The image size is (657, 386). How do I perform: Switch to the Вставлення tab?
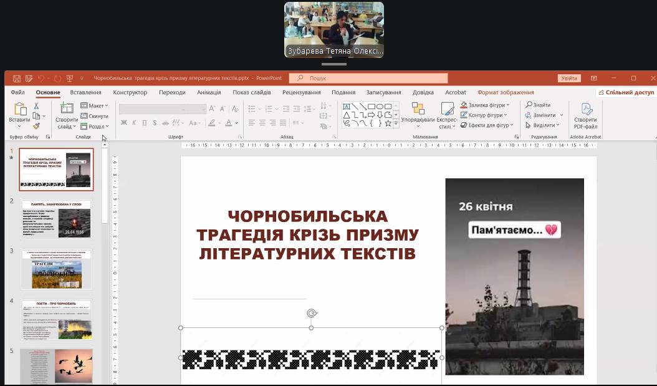(85, 92)
